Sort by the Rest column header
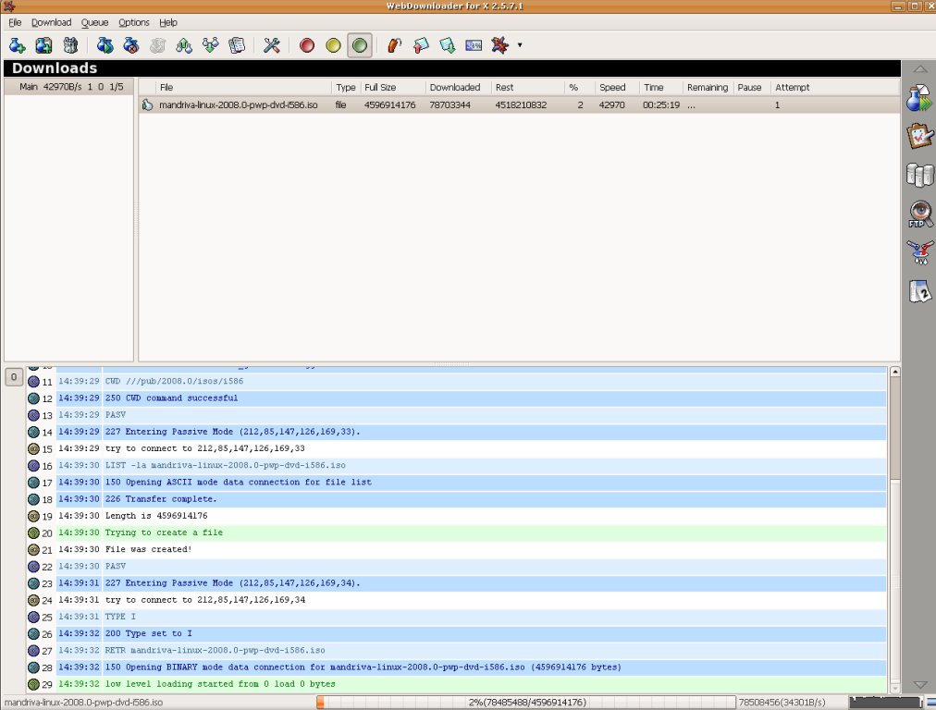The image size is (936, 710). click(528, 87)
